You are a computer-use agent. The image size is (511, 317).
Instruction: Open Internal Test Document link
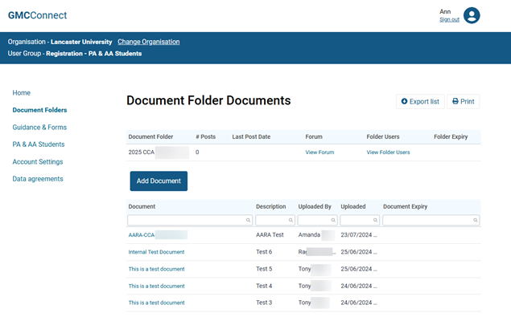[156, 252]
